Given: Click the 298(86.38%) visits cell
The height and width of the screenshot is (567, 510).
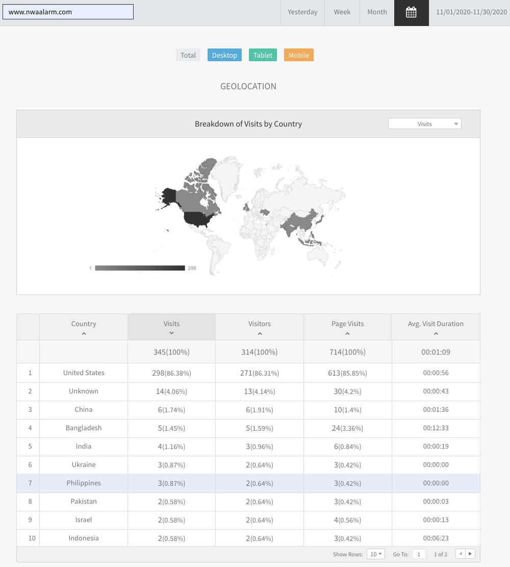Looking at the screenshot, I should pos(171,373).
